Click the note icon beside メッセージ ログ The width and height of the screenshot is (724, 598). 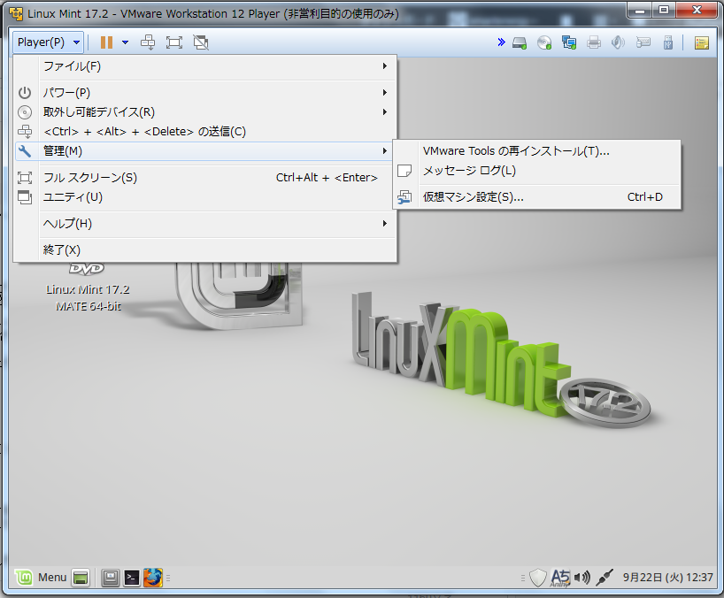(404, 171)
